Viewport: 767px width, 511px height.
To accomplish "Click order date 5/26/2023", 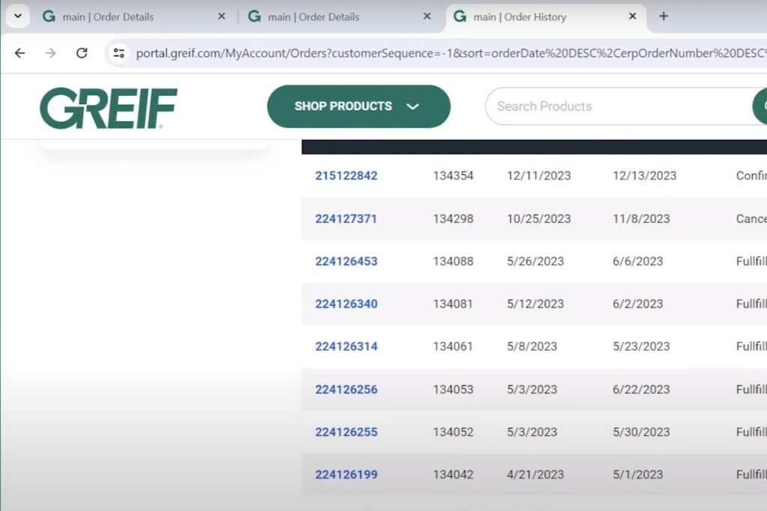I will 535,261.
